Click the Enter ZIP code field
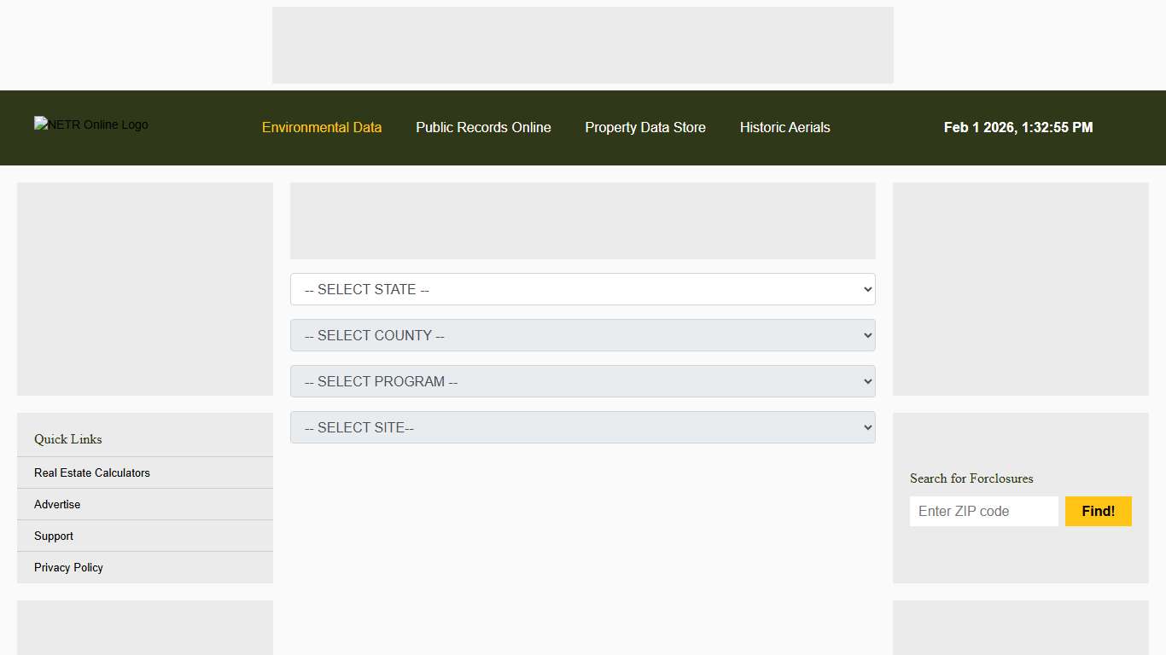1166x655 pixels. coord(983,511)
